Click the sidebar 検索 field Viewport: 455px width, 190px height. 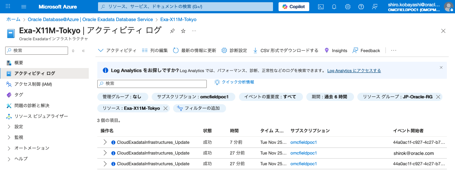[37, 51]
